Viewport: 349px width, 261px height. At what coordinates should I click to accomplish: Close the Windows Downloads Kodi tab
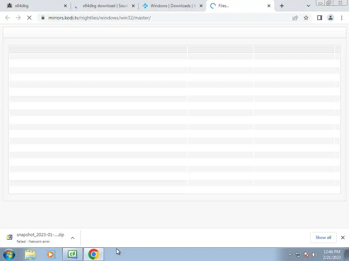pyautogui.click(x=201, y=6)
